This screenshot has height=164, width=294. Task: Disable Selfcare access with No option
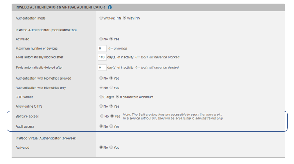pyautogui.click(x=101, y=116)
